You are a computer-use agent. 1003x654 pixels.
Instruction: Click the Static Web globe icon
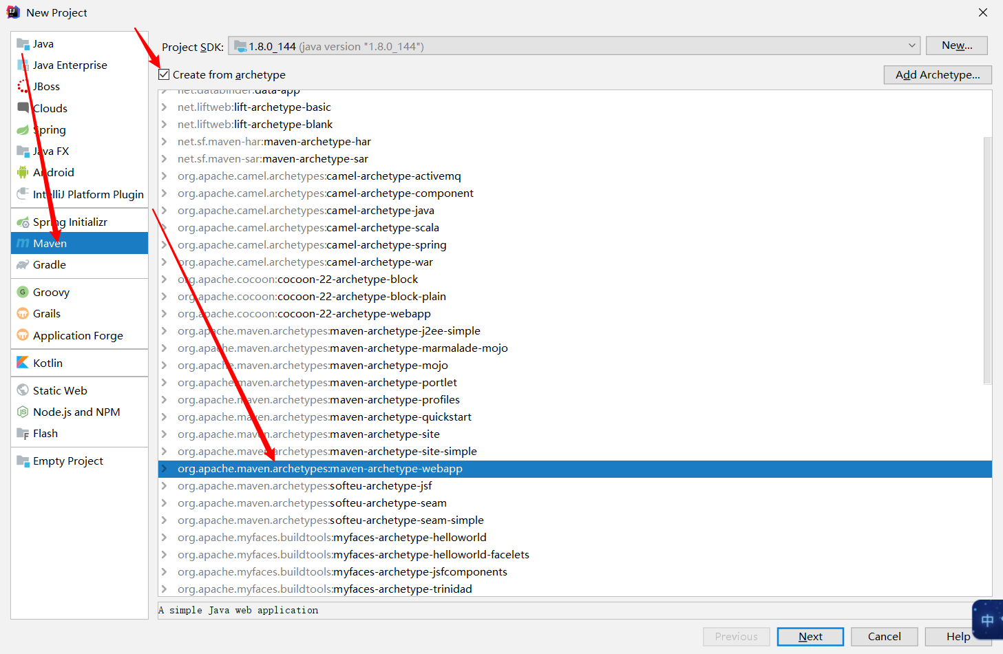click(x=23, y=390)
